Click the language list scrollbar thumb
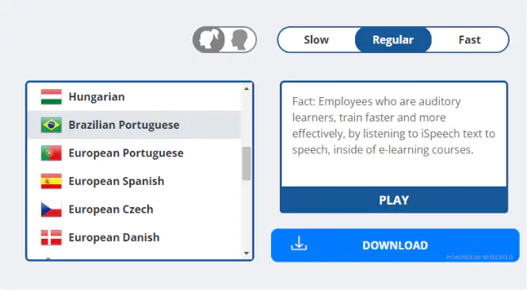527x290 pixels. coord(246,164)
